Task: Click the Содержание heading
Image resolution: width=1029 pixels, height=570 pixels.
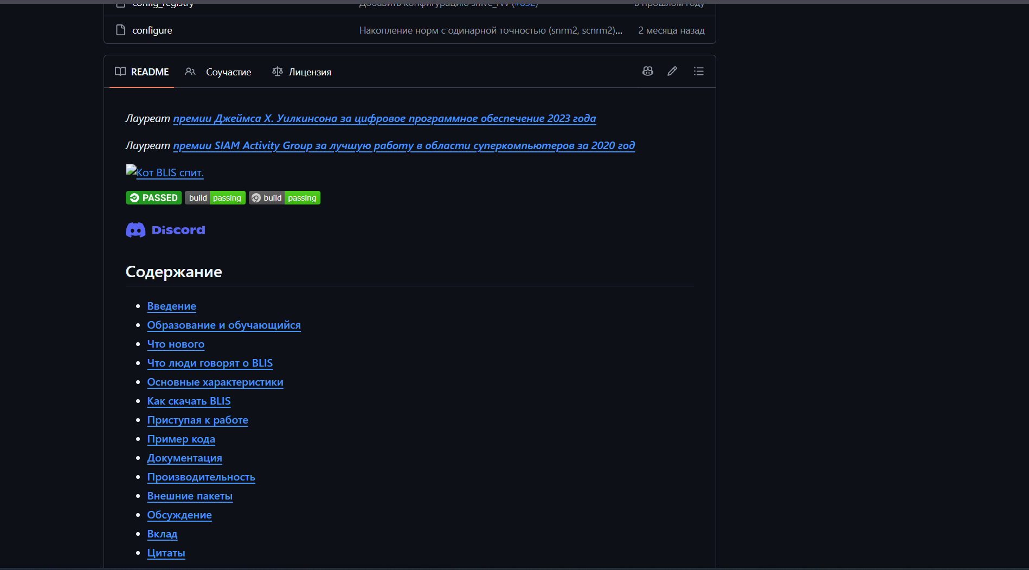Action: coord(174,272)
